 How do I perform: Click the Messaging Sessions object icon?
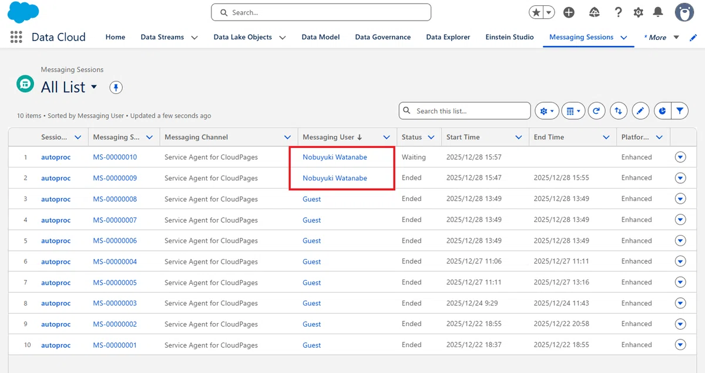click(x=25, y=84)
